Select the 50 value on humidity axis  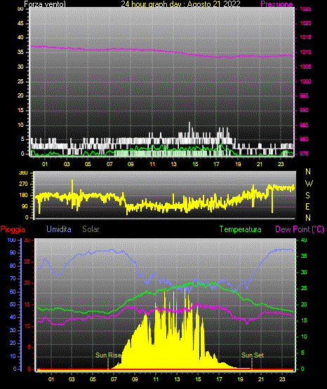(13, 304)
